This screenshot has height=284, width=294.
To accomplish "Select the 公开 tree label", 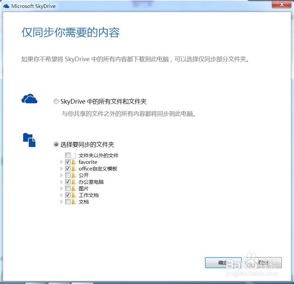I will pos(84,175).
